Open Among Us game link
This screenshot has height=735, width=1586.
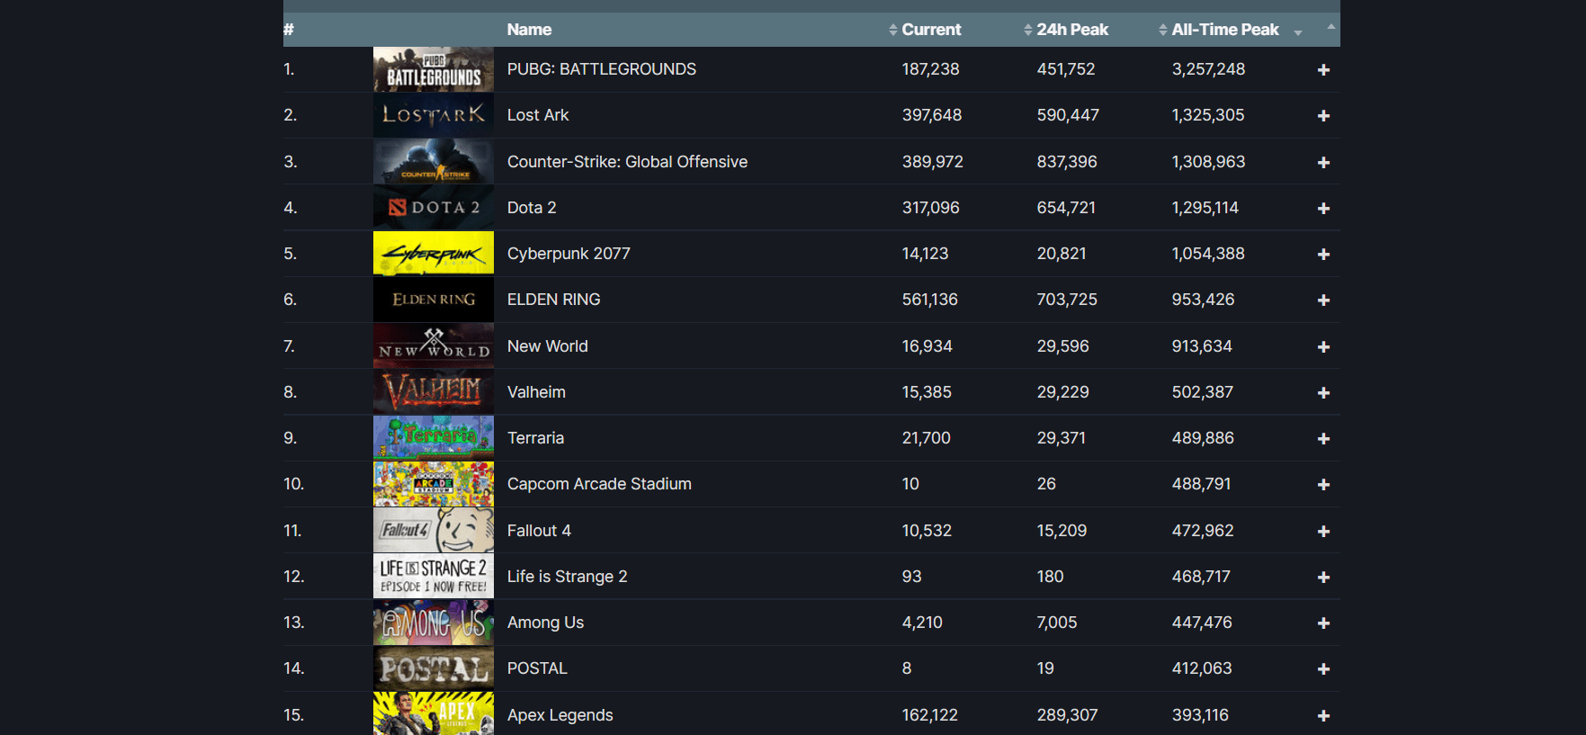(x=545, y=623)
